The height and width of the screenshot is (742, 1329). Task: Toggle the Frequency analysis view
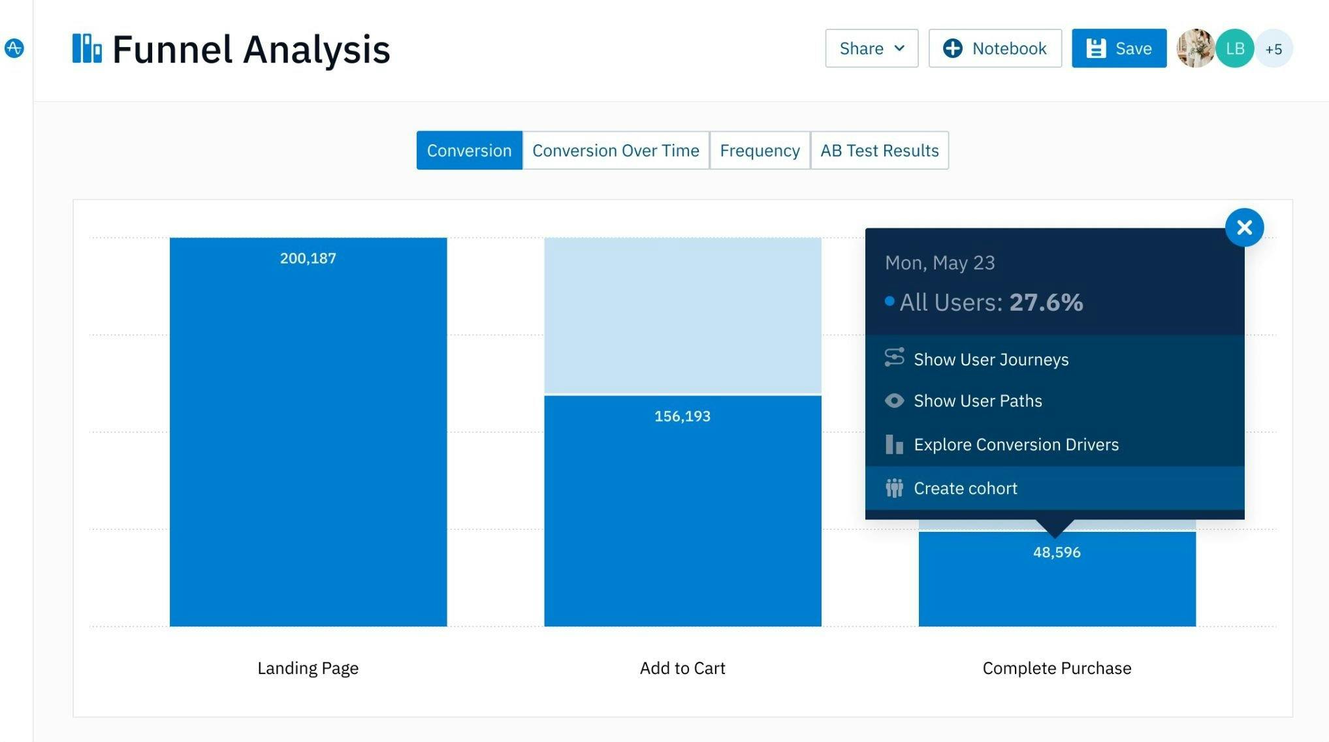pos(760,149)
